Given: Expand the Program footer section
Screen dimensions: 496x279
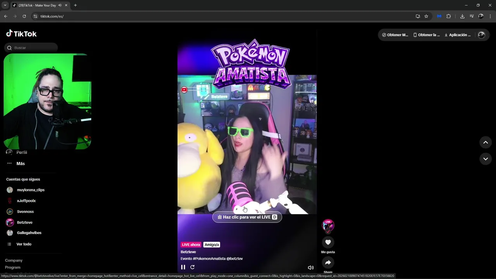Looking at the screenshot, I should [13, 267].
